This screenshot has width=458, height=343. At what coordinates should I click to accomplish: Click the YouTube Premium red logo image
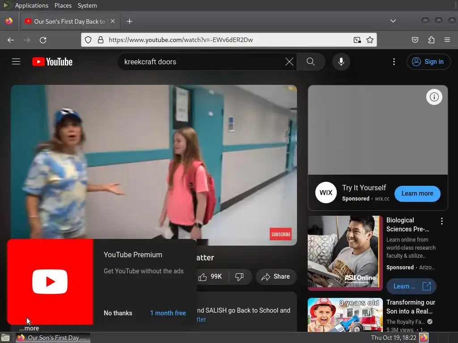(50, 282)
